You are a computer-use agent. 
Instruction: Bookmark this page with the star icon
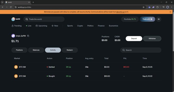click(144, 7)
